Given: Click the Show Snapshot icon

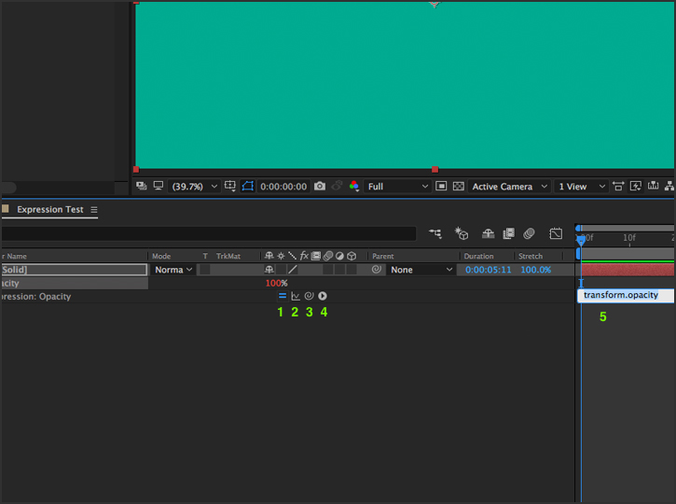Looking at the screenshot, I should click(x=338, y=186).
